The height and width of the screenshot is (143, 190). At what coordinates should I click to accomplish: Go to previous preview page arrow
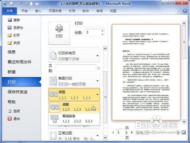[113, 132]
